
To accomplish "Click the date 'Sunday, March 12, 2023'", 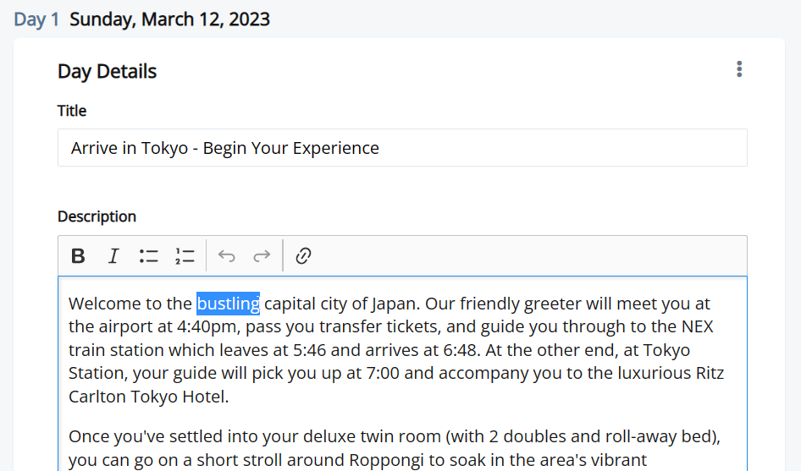I will (x=169, y=19).
